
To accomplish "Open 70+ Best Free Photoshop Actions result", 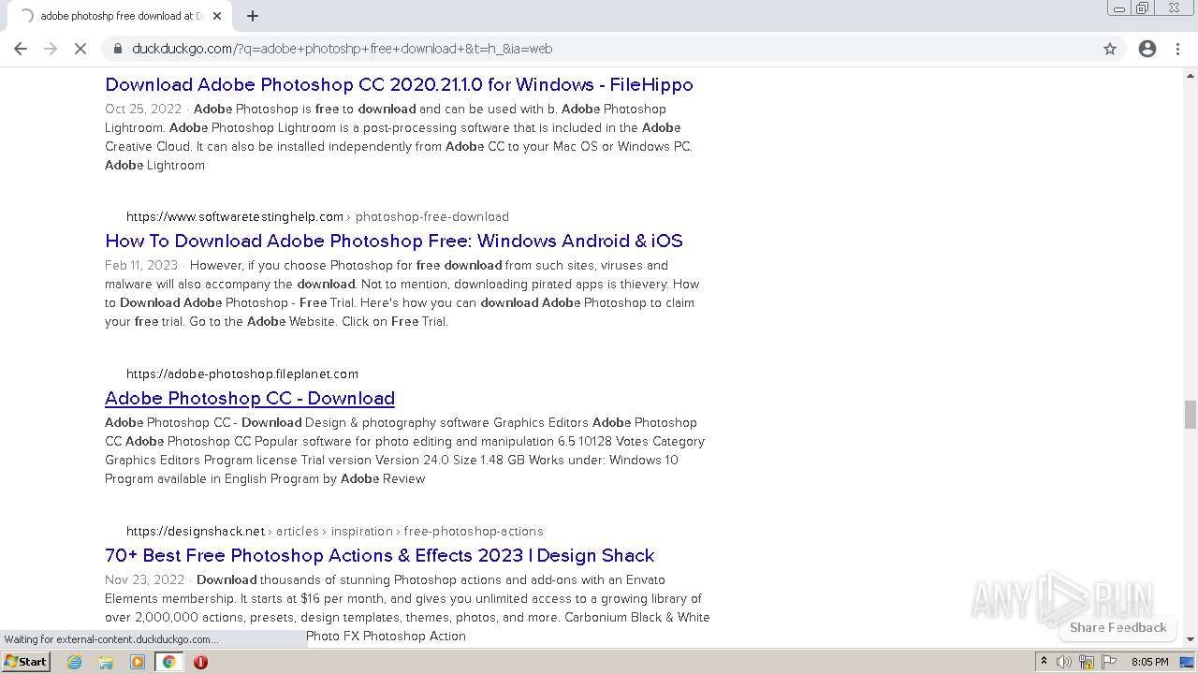I will pos(380,555).
